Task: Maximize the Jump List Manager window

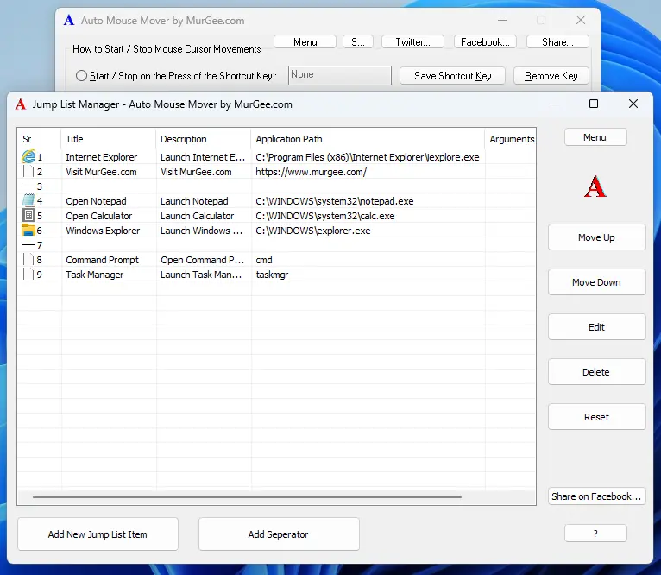Action: pos(594,104)
